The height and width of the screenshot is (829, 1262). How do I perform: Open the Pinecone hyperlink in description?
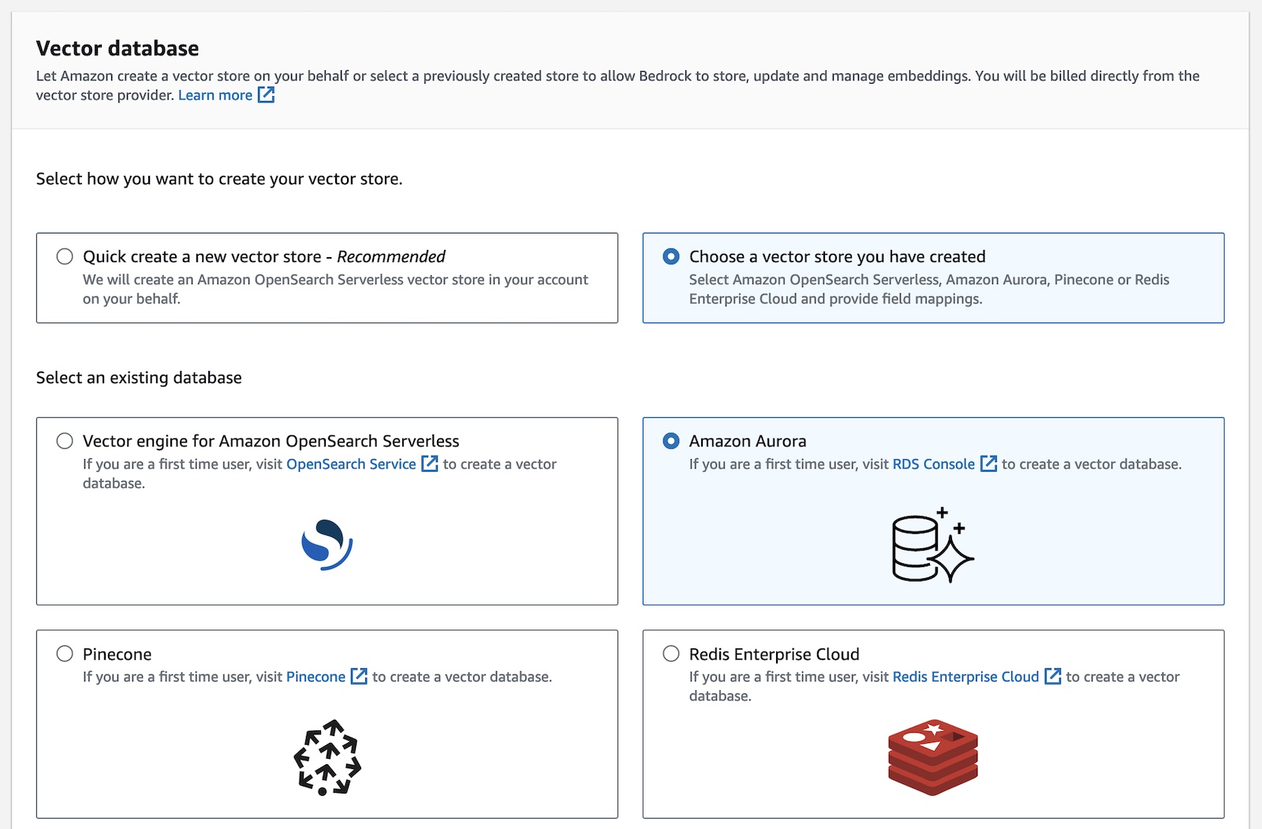(315, 677)
